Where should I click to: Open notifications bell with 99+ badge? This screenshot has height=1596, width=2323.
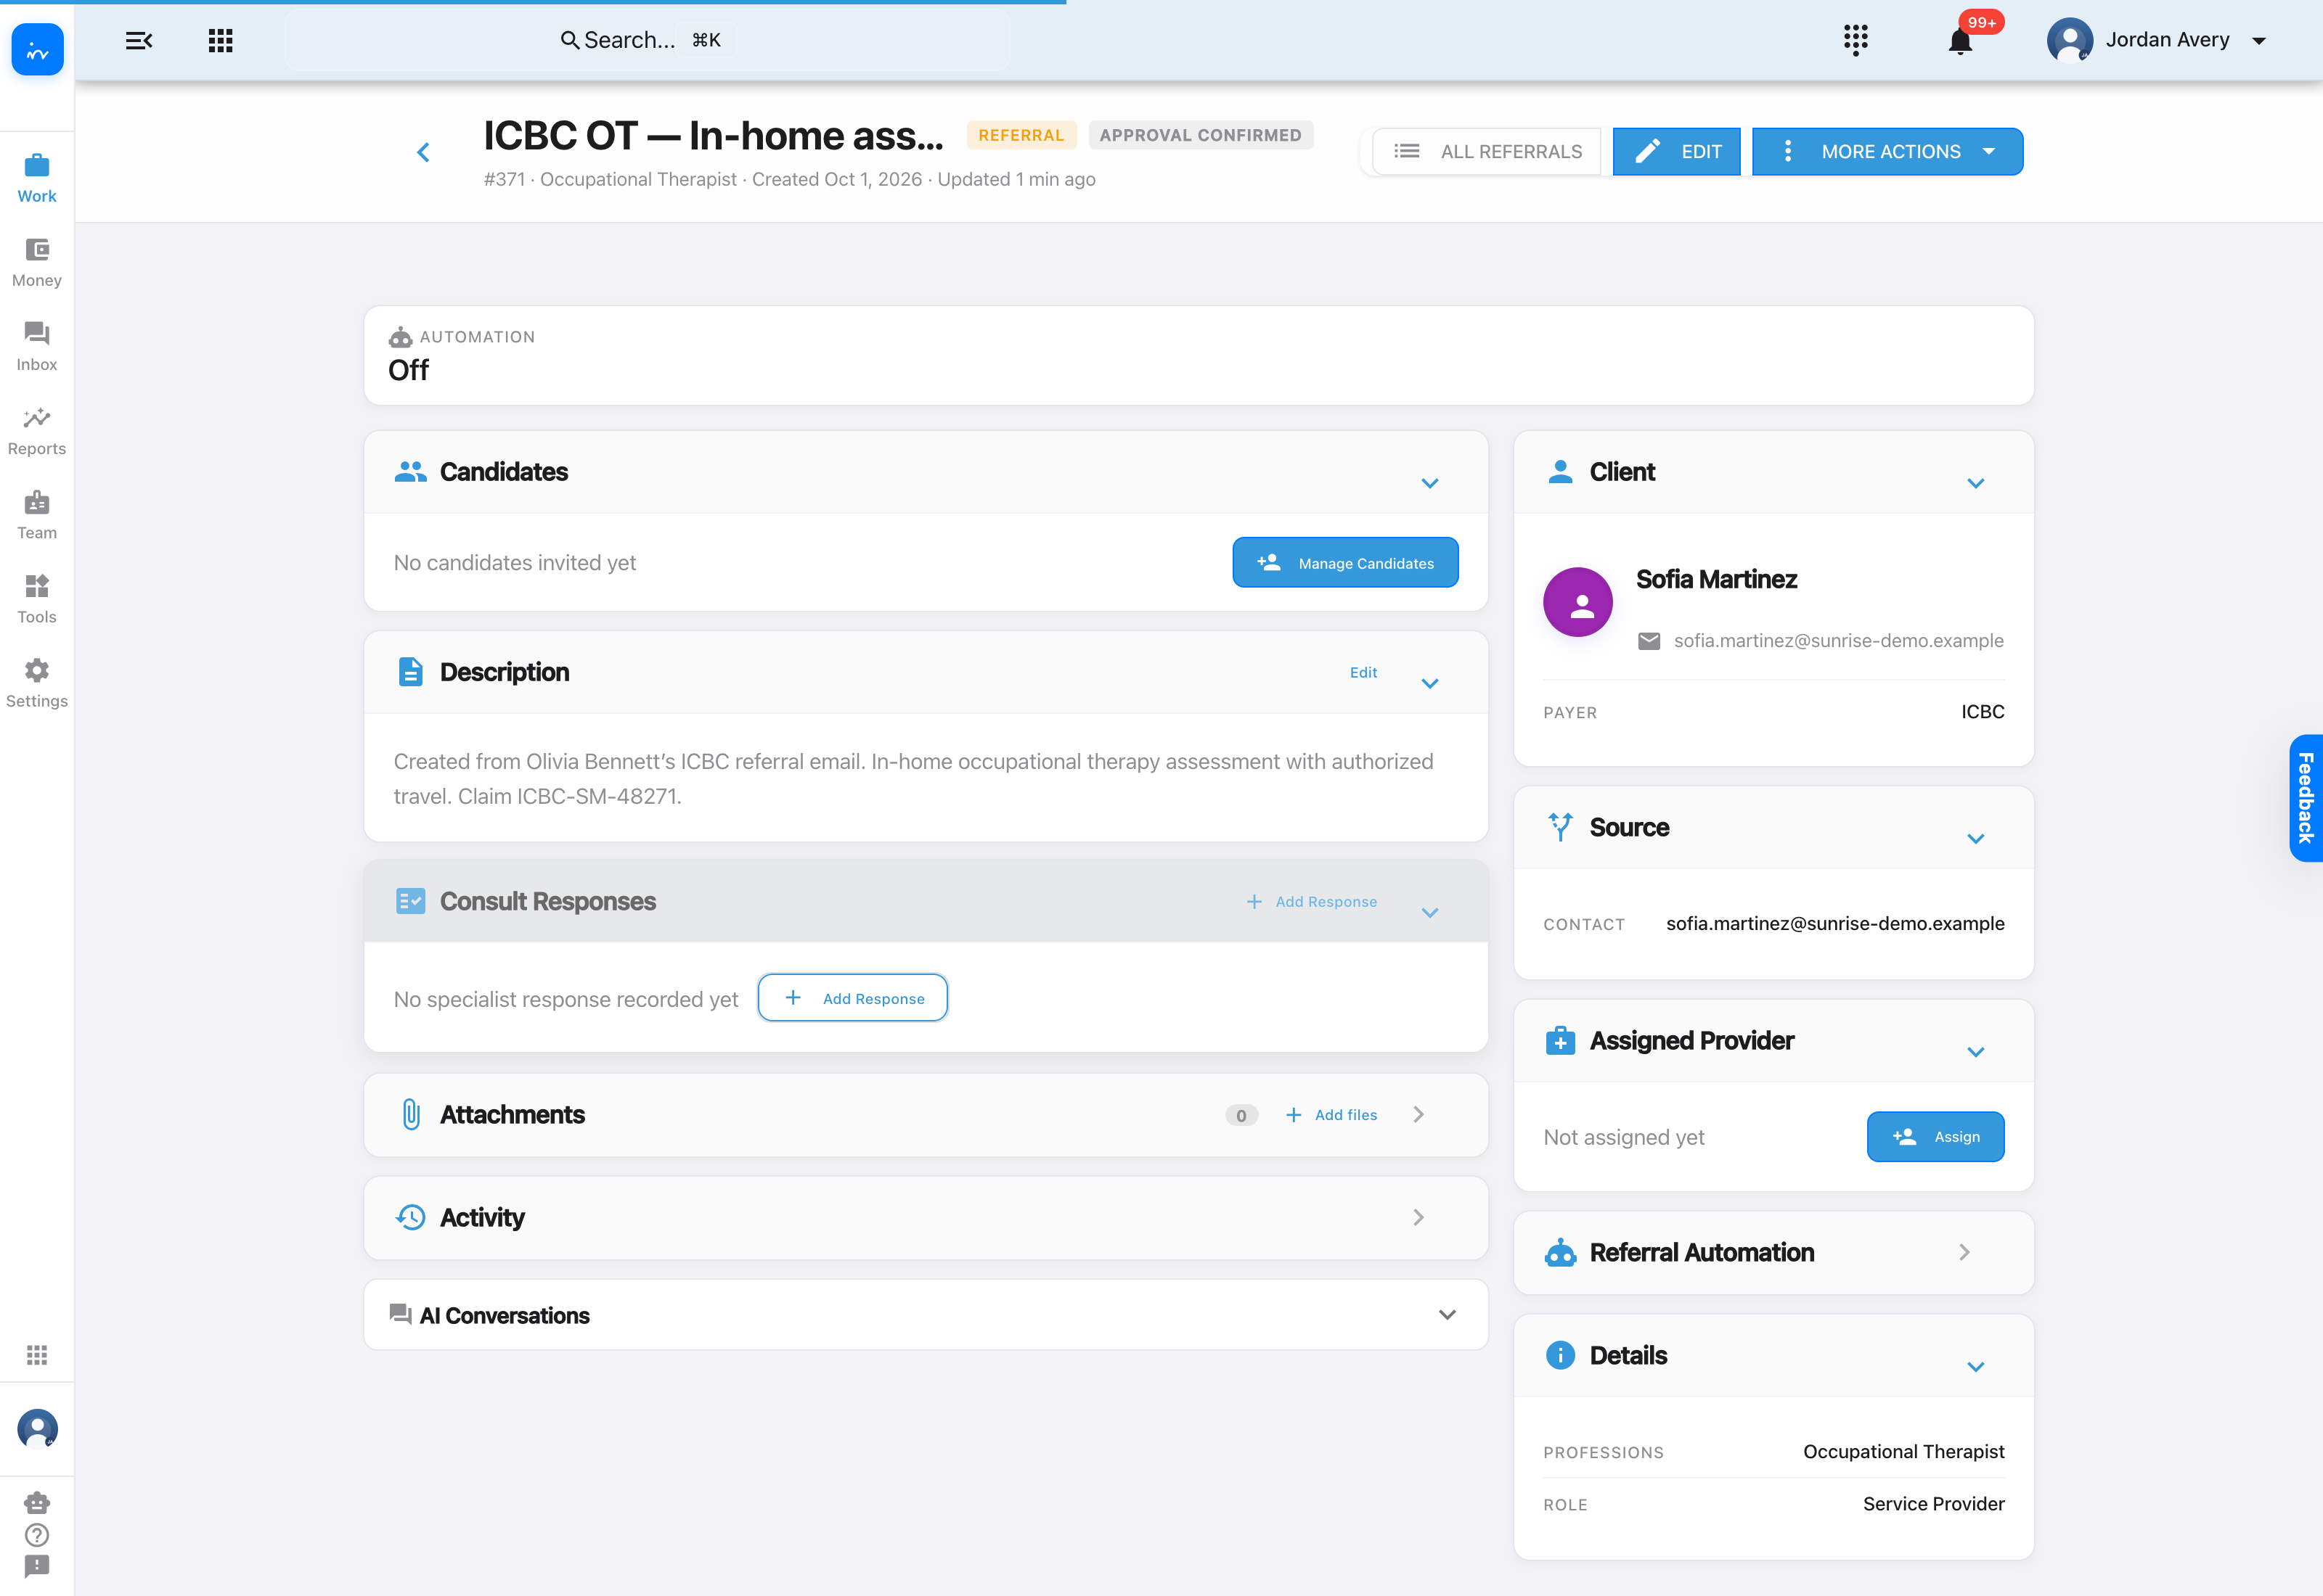pyautogui.click(x=1960, y=41)
